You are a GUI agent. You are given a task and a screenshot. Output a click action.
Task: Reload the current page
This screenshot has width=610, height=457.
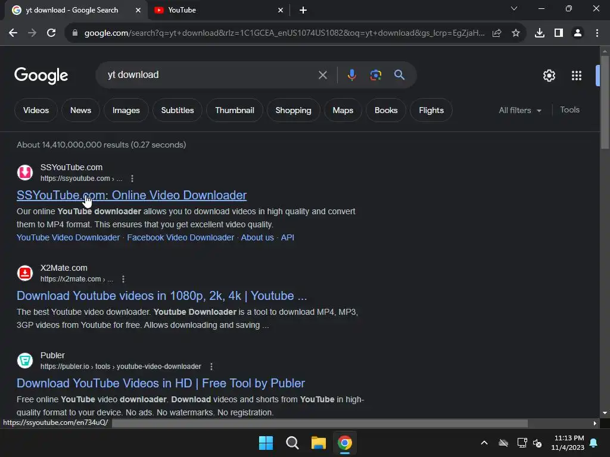51,33
